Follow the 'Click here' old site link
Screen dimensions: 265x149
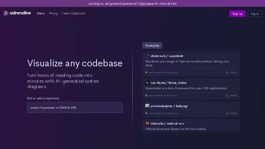[146, 3]
